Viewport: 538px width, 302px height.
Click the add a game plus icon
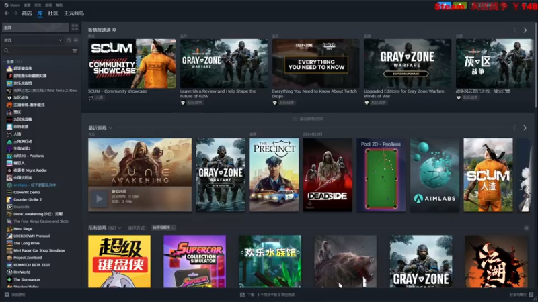tap(7, 295)
